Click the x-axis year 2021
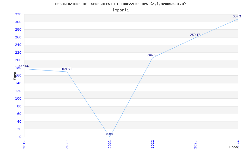The height and width of the screenshot is (150, 241). click(110, 144)
